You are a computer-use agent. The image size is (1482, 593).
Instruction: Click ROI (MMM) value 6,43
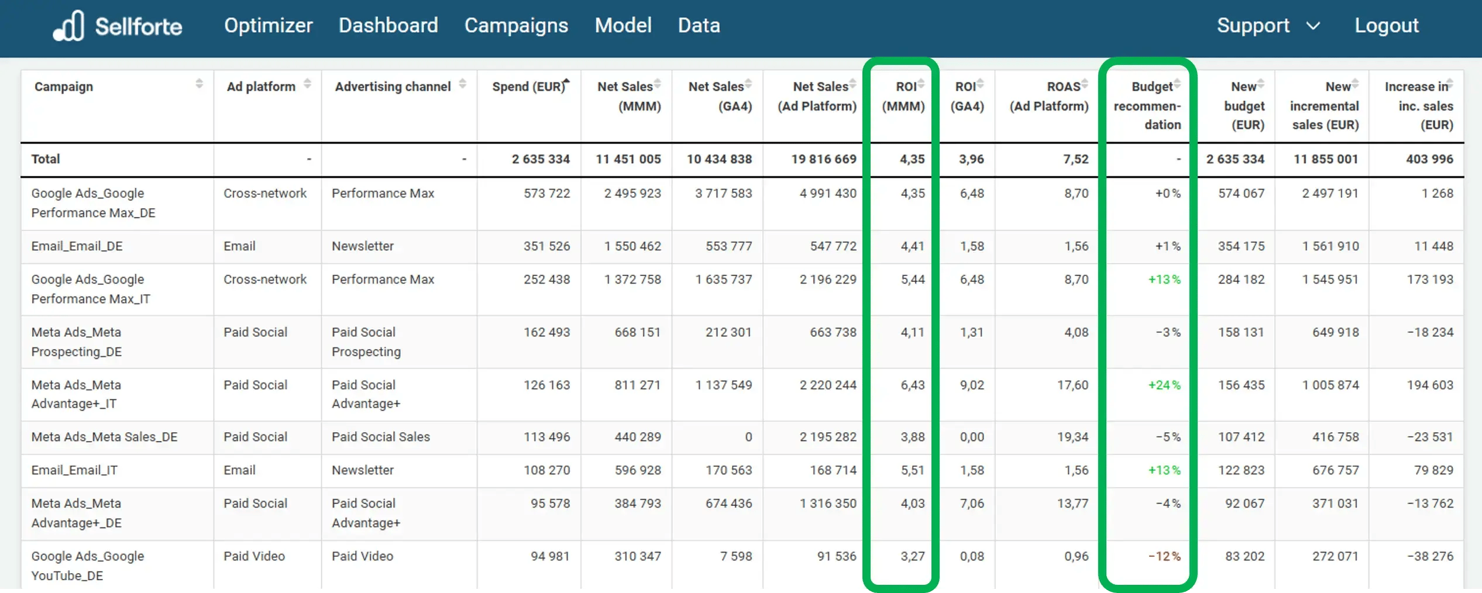click(913, 385)
